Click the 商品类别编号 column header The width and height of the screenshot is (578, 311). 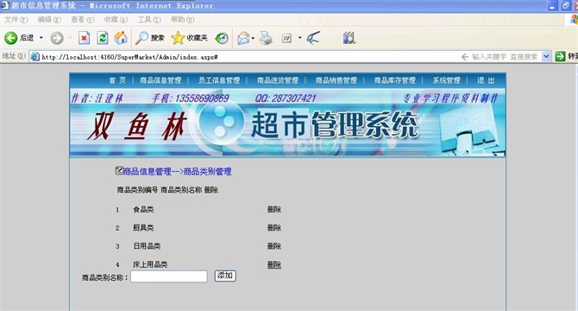pyautogui.click(x=137, y=190)
